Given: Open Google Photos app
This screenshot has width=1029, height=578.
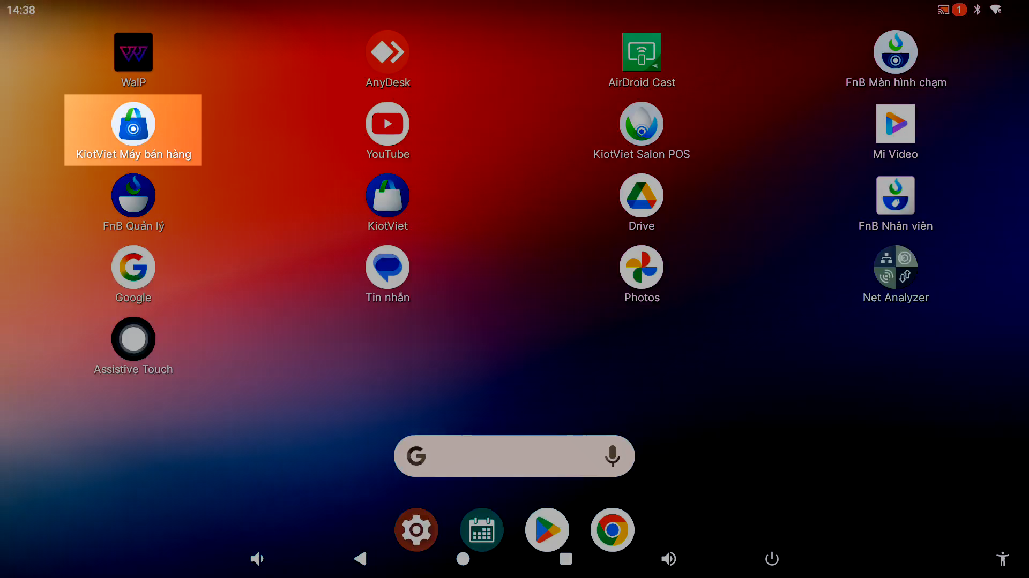Looking at the screenshot, I should 642,268.
